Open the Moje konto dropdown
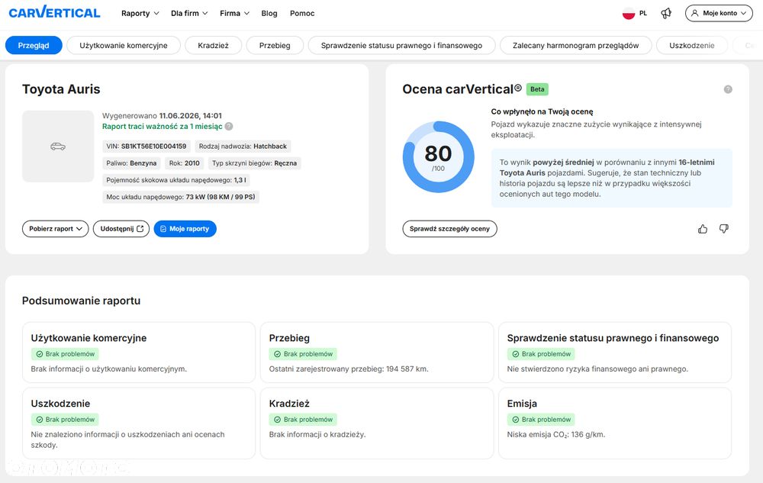This screenshot has height=483, width=763. point(719,13)
